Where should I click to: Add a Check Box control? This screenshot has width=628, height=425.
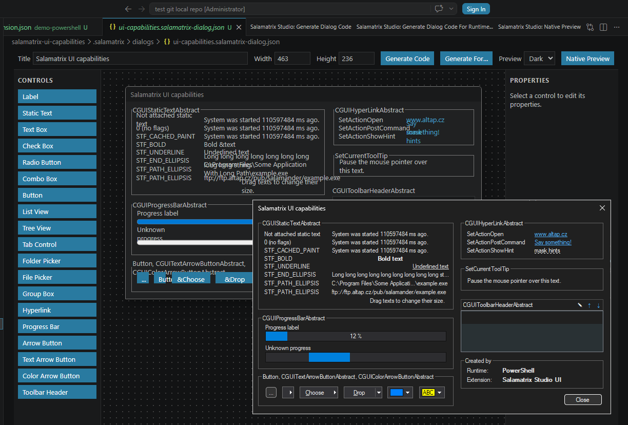click(57, 146)
